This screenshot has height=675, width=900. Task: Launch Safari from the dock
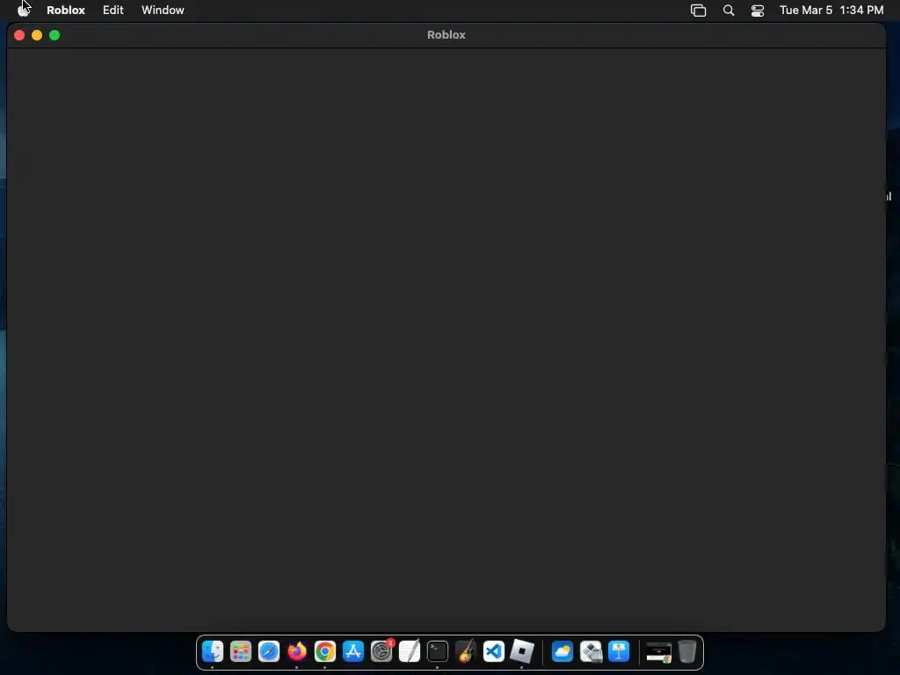269,651
